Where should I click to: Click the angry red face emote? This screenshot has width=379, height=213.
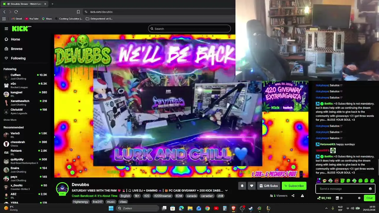pos(336,180)
